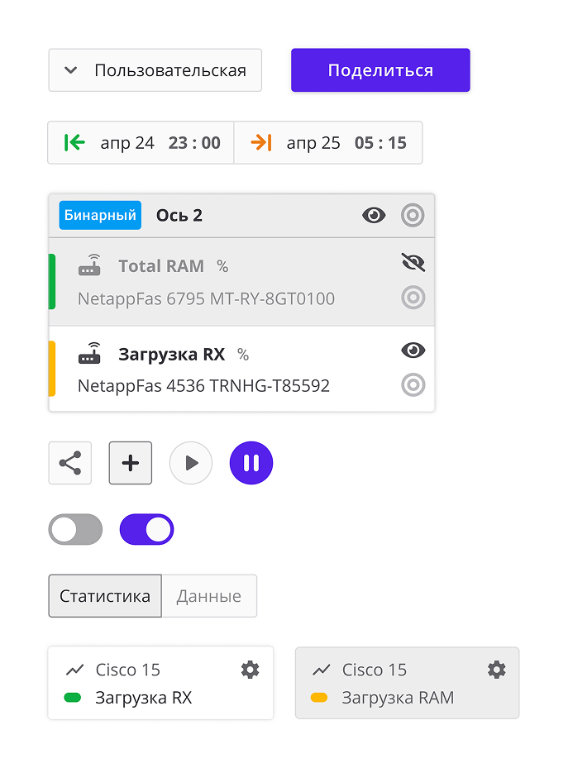
Task: Hide the Загрузка RX metric
Action: (x=413, y=351)
